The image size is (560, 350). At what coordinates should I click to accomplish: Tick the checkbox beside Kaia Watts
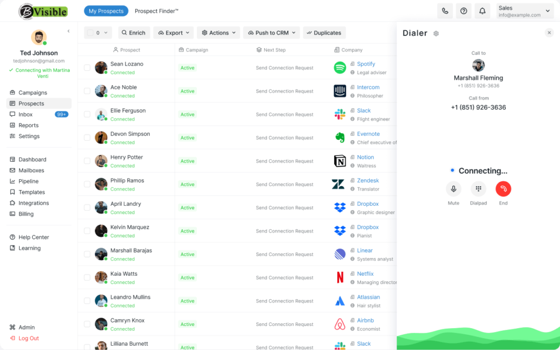coord(87,277)
